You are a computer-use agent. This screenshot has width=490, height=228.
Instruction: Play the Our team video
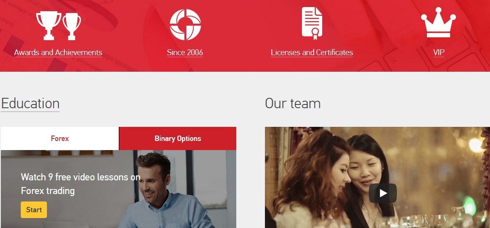(x=382, y=193)
